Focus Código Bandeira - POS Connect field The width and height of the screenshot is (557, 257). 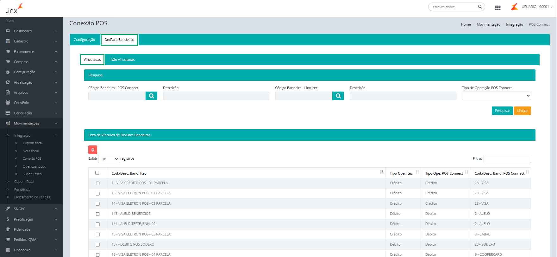pos(117,96)
